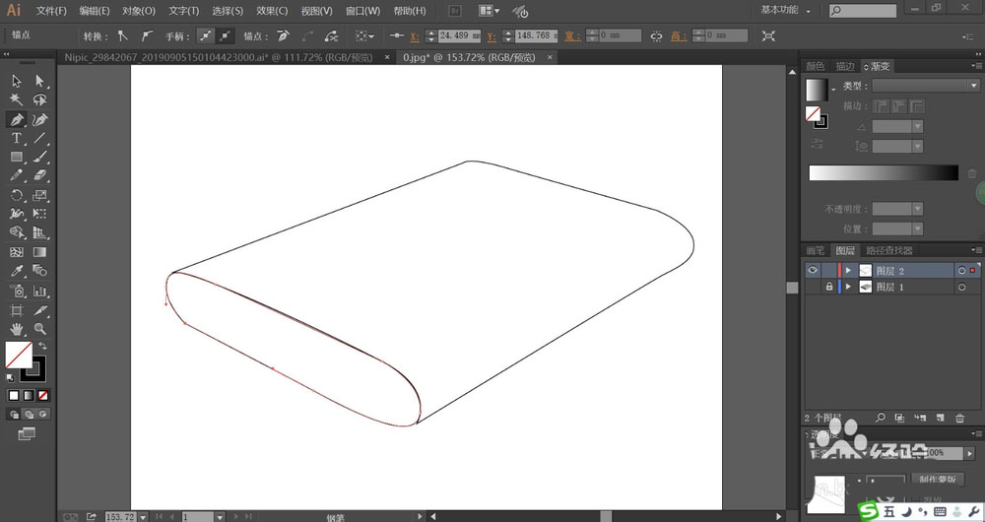Select the Free Transform tool
This screenshot has width=985, height=522.
(40, 214)
